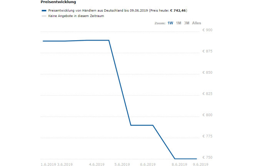
Task: Click the price line's flat segment near € 788
Action: 142,125
